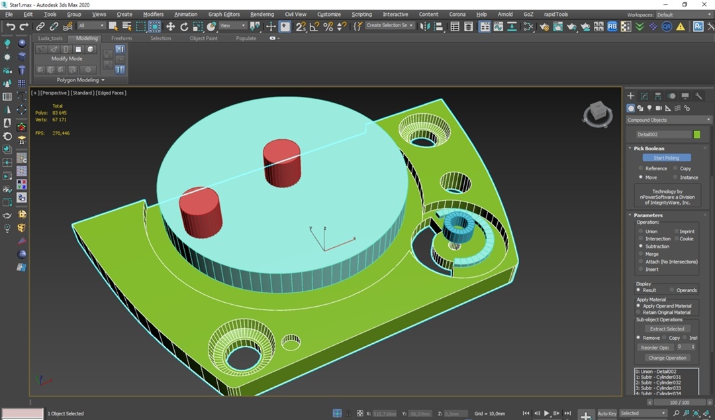715x420 pixels.
Task: Click Bind to Space Warp icon
Action: point(68,26)
